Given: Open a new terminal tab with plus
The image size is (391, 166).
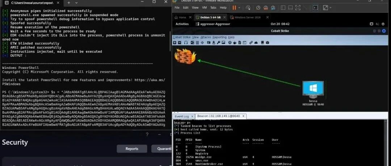Looking at the screenshot, I should (69, 3).
